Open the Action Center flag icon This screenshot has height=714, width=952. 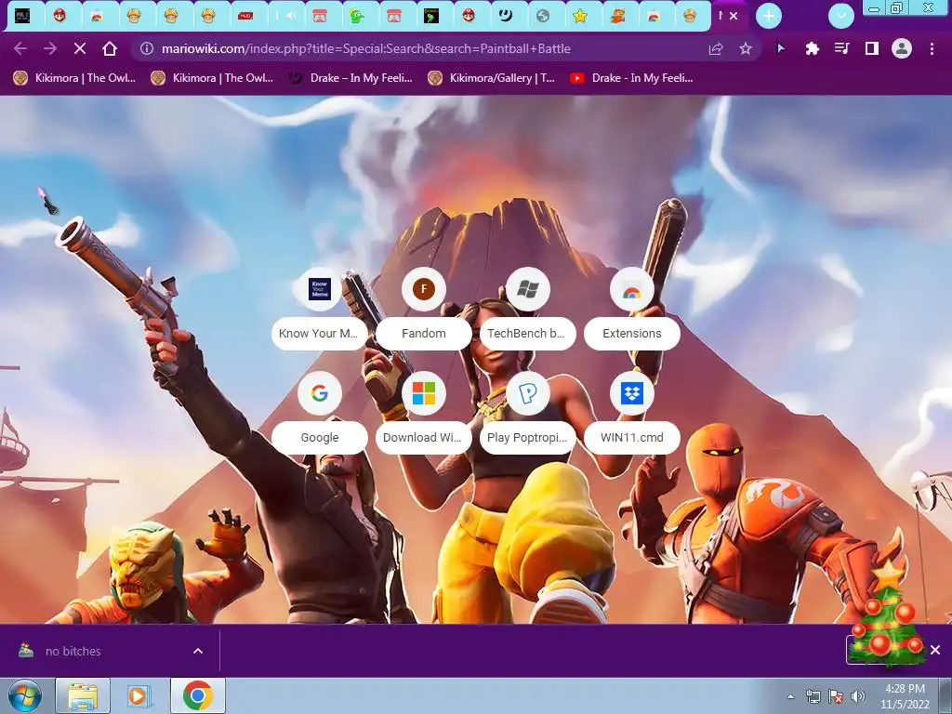(x=836, y=696)
